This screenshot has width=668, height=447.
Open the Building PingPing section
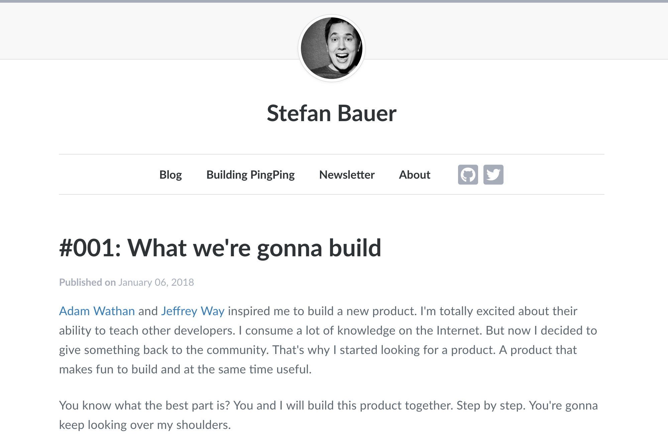point(250,175)
